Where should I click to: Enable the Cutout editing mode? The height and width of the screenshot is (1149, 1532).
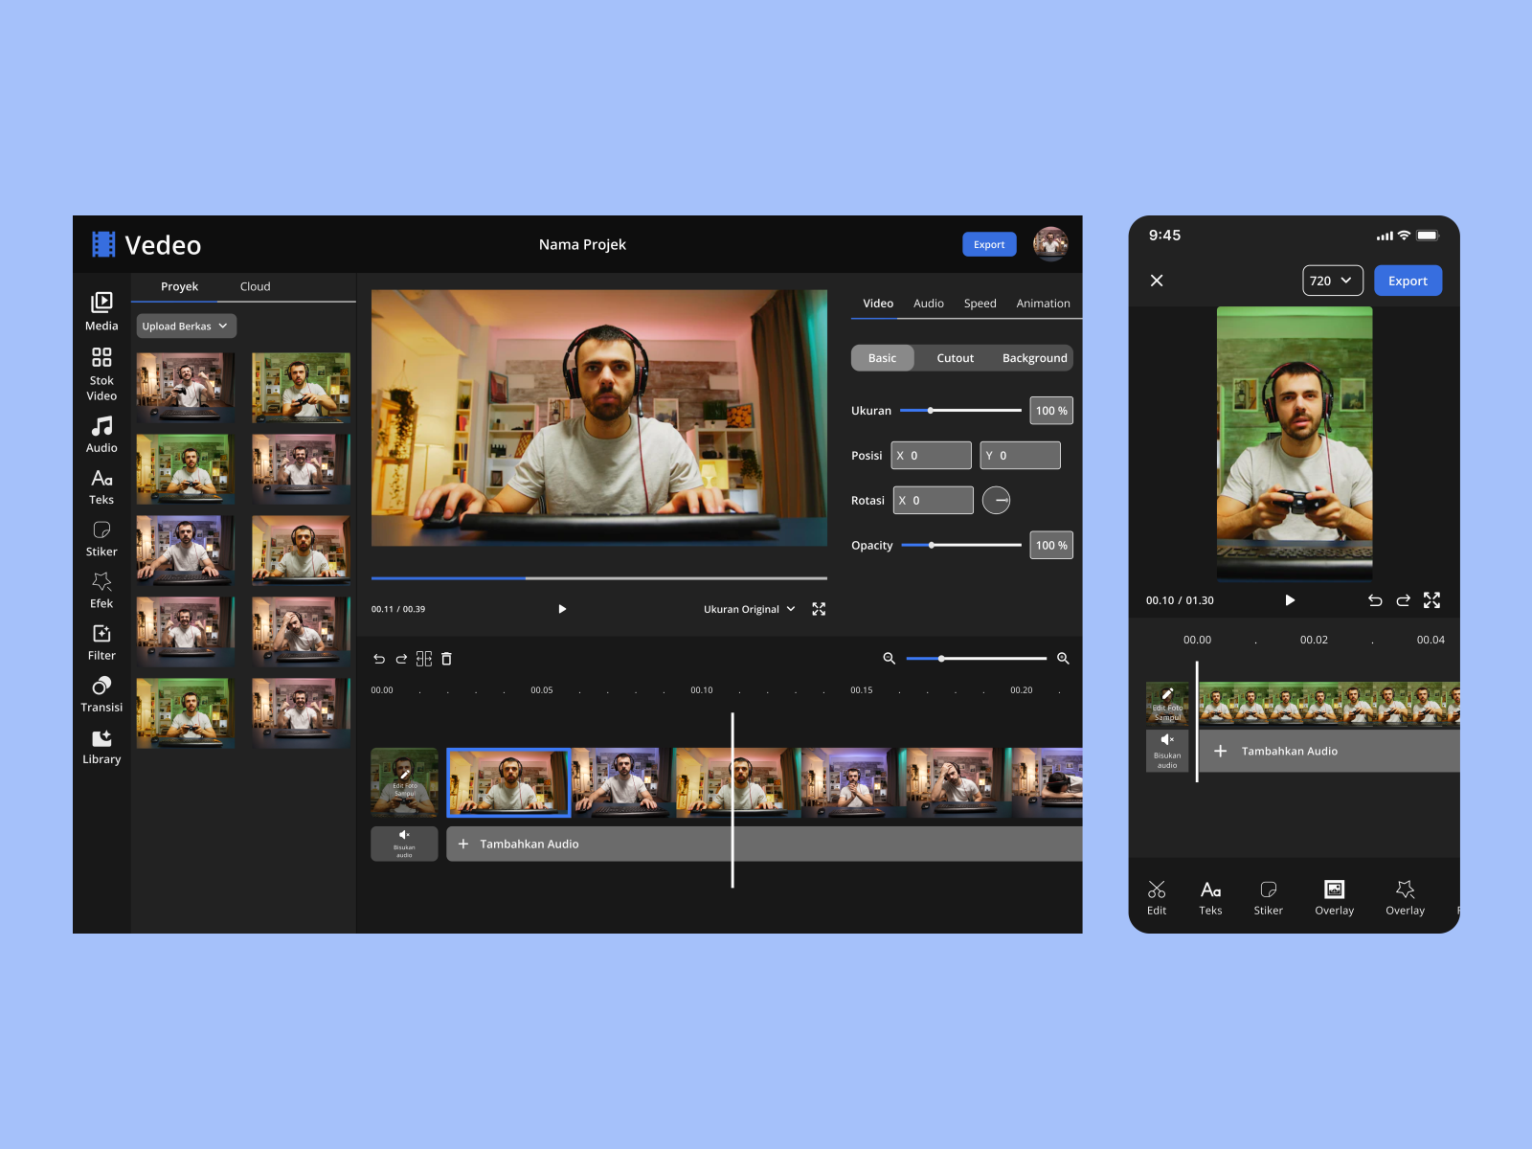(955, 357)
